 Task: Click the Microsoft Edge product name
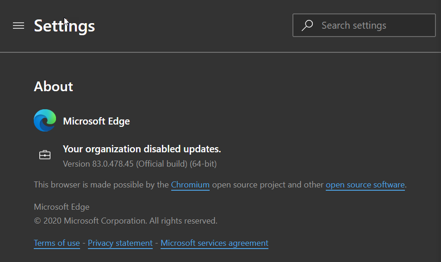(x=96, y=121)
